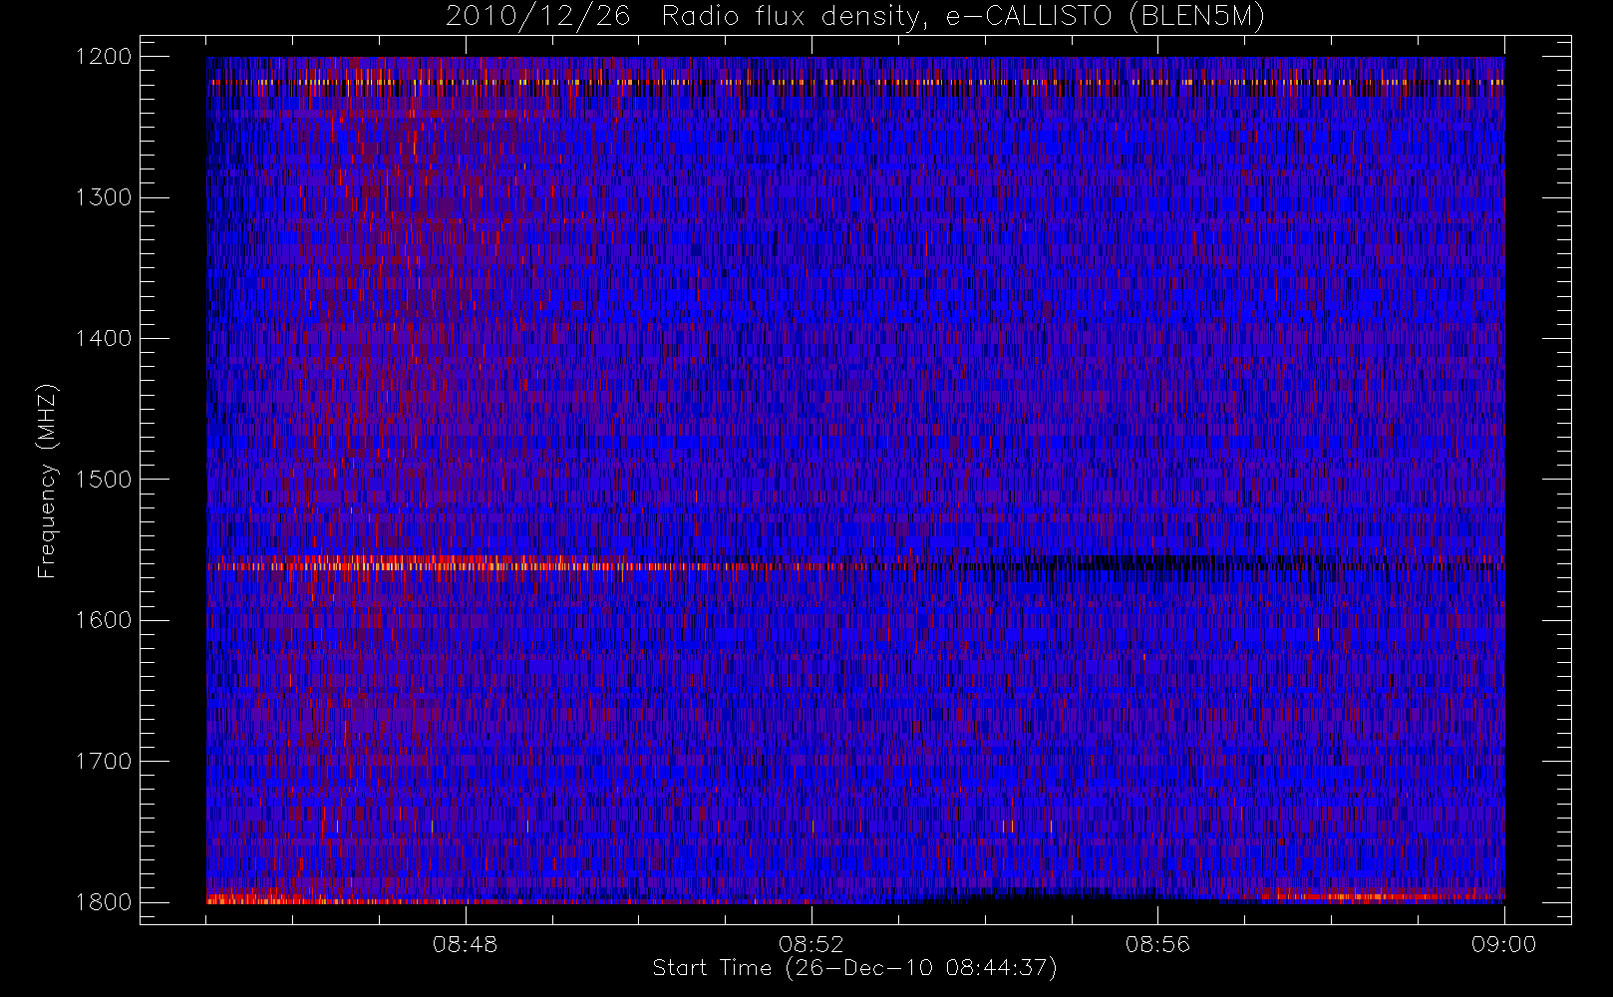Click the 09:00 time tick label

point(1504,944)
